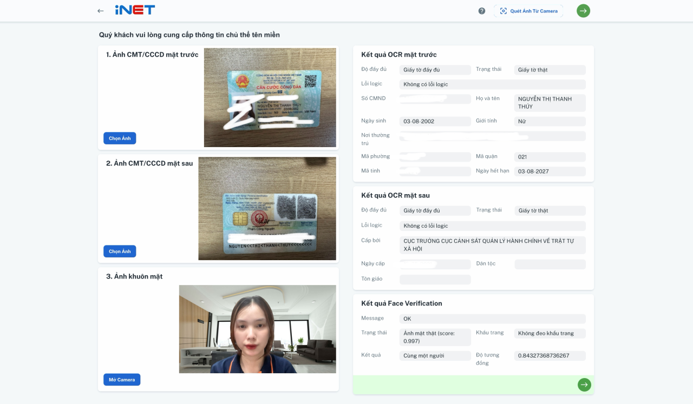Click the Mã quận field with value 021

click(550, 157)
